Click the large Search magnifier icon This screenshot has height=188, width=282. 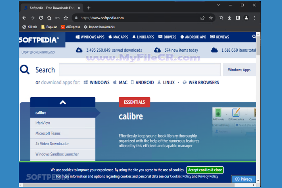(25, 70)
